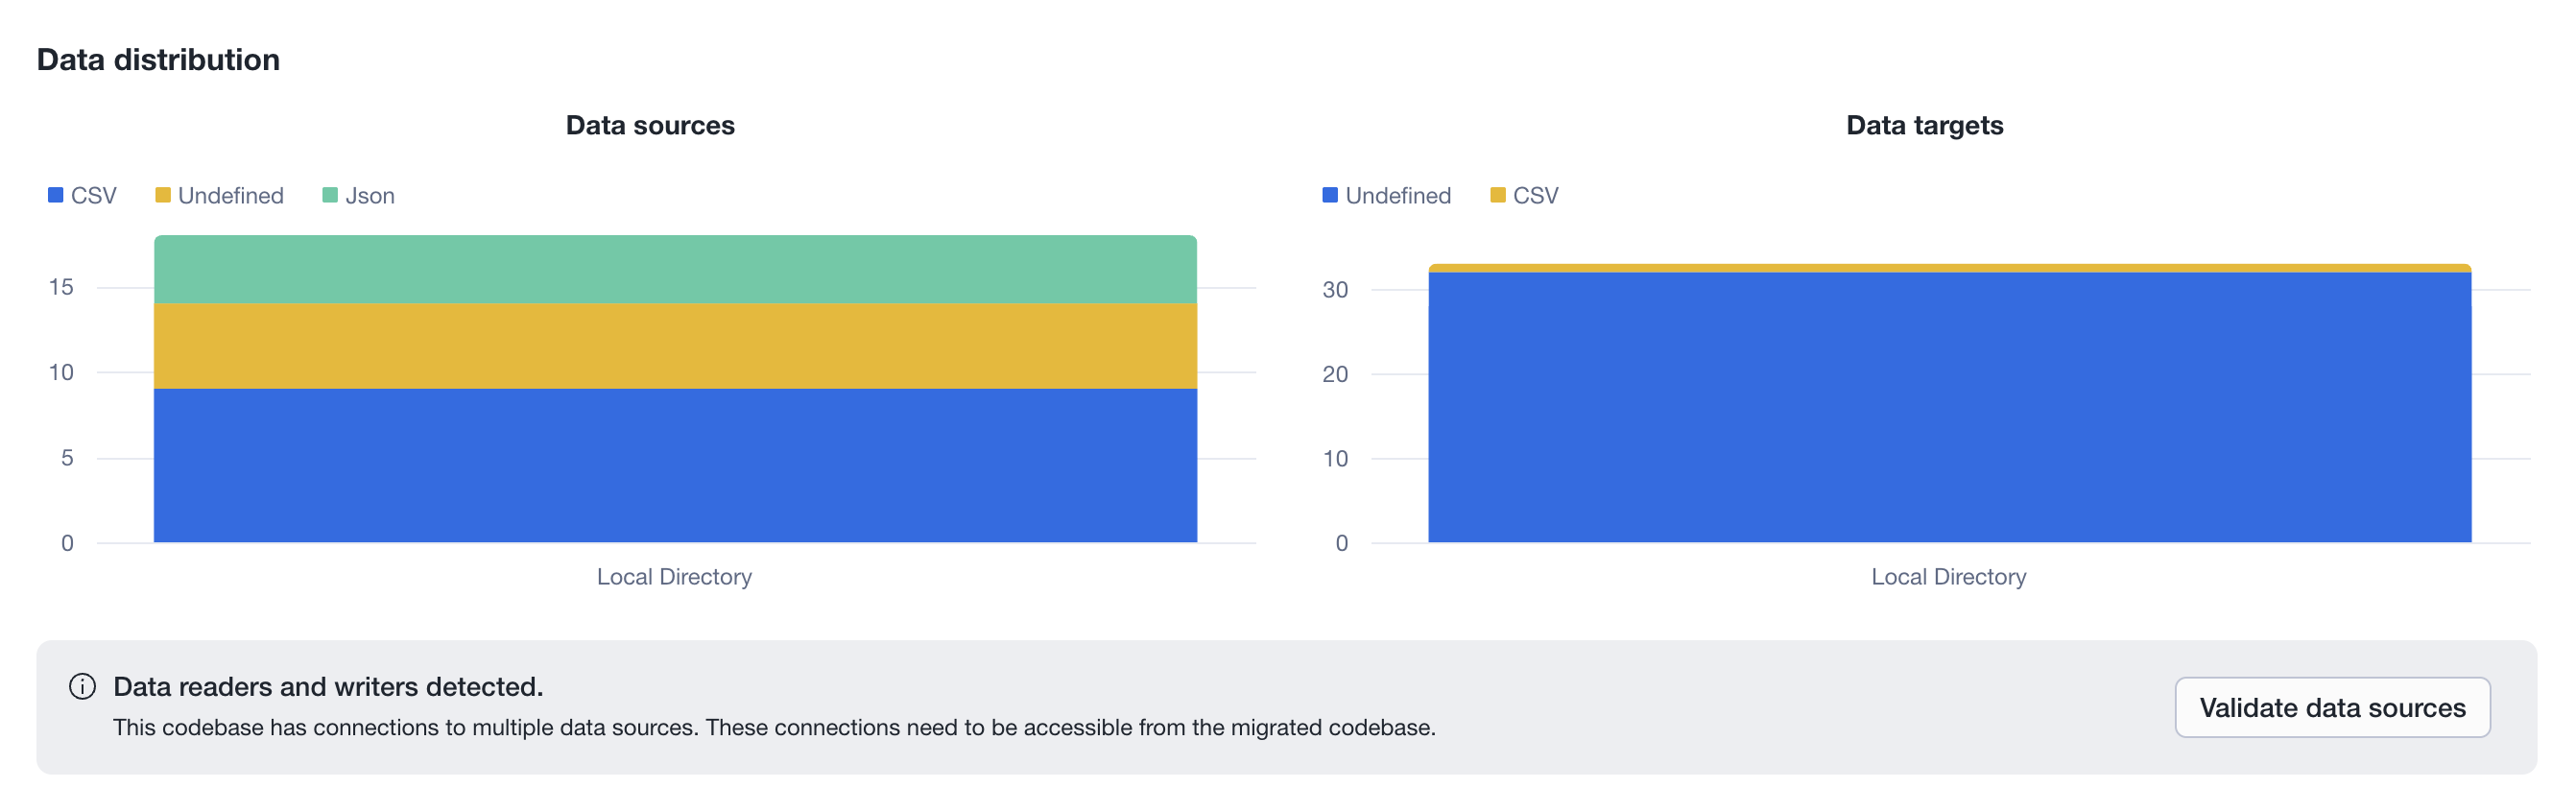Click the Validate data sources button

2332,707
